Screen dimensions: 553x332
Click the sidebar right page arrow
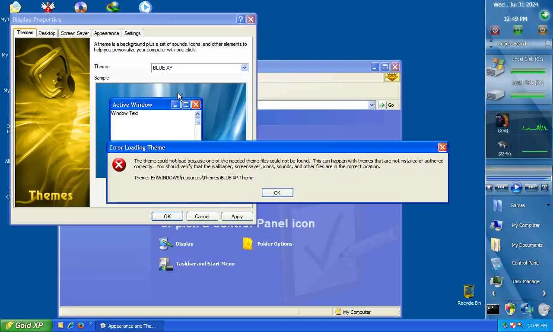[x=544, y=294]
